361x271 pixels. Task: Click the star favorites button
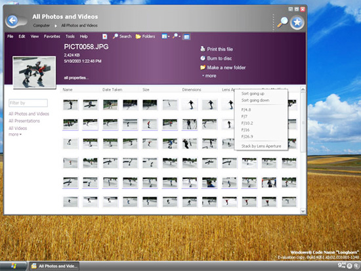point(297,22)
